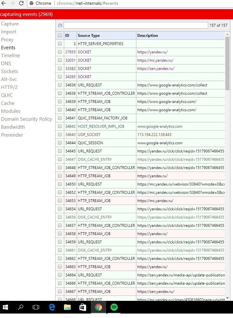Click the Chrome address bar URL
The width and height of the screenshot is (233, 318).
[87, 3]
